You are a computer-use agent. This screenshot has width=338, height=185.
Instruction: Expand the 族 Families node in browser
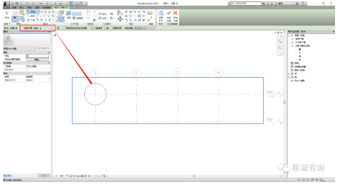coord(289,74)
